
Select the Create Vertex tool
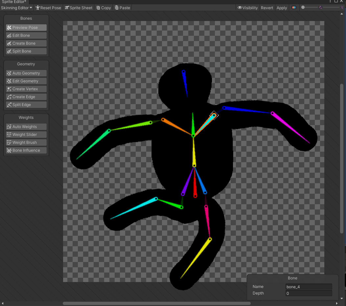[26, 89]
